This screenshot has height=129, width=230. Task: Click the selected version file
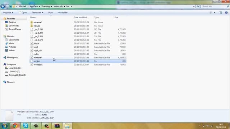point(78,61)
